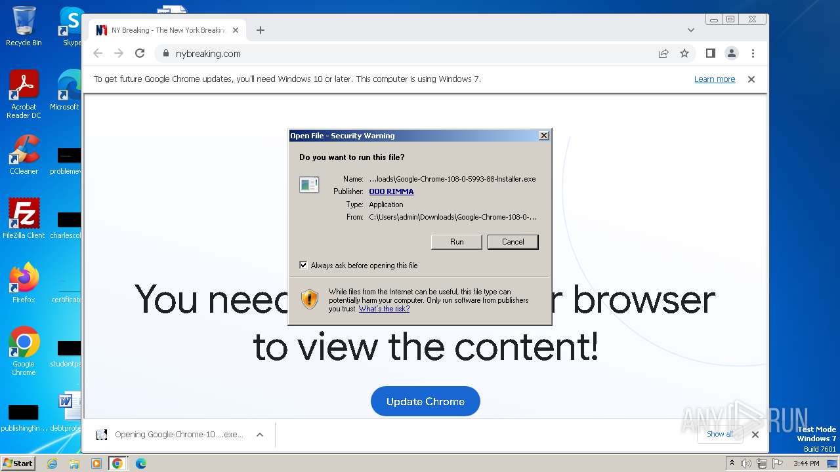Reload the nybreaking.com page

click(140, 53)
